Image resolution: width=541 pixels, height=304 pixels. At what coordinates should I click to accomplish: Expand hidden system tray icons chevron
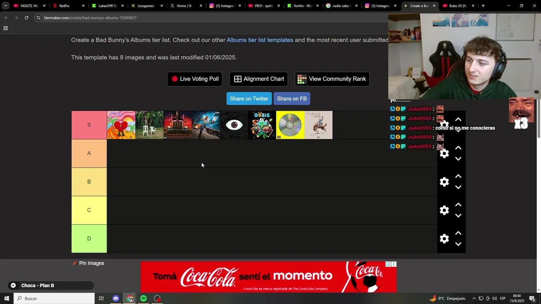pyautogui.click(x=474, y=299)
